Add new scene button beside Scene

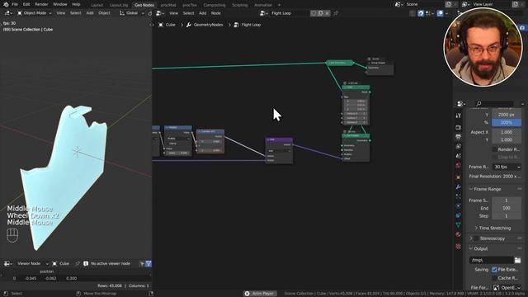pyautogui.click(x=448, y=4)
